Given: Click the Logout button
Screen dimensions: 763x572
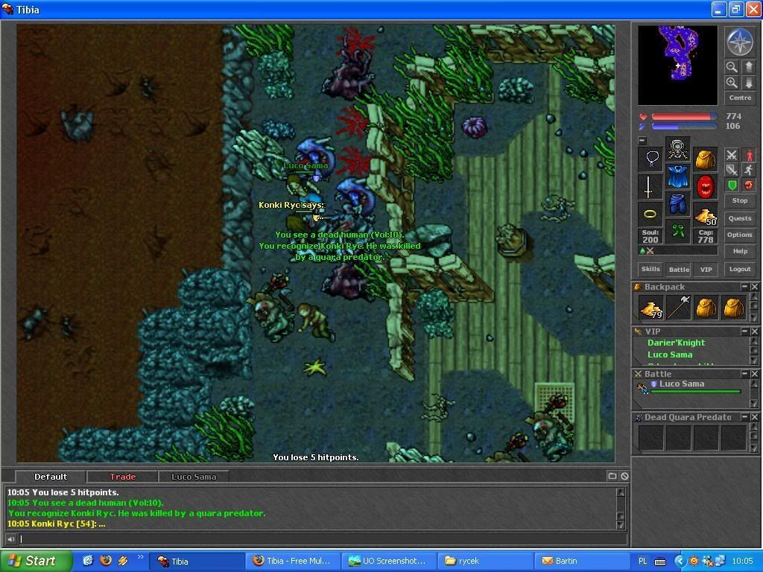Looking at the screenshot, I should tap(740, 269).
